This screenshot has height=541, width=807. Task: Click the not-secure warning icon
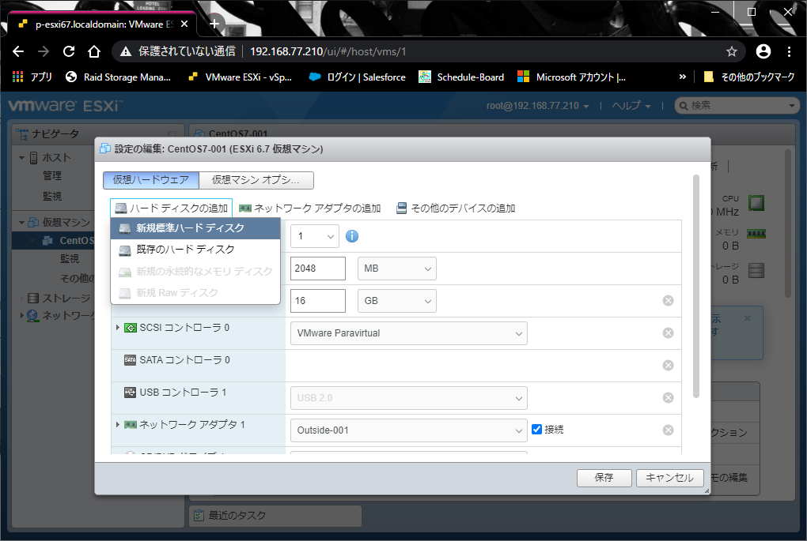tap(126, 51)
